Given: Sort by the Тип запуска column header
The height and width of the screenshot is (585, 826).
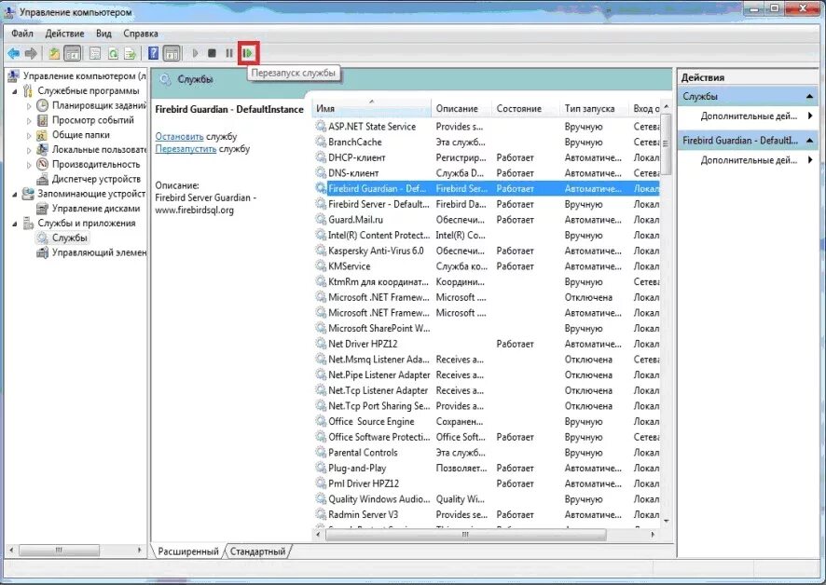Looking at the screenshot, I should point(594,108).
